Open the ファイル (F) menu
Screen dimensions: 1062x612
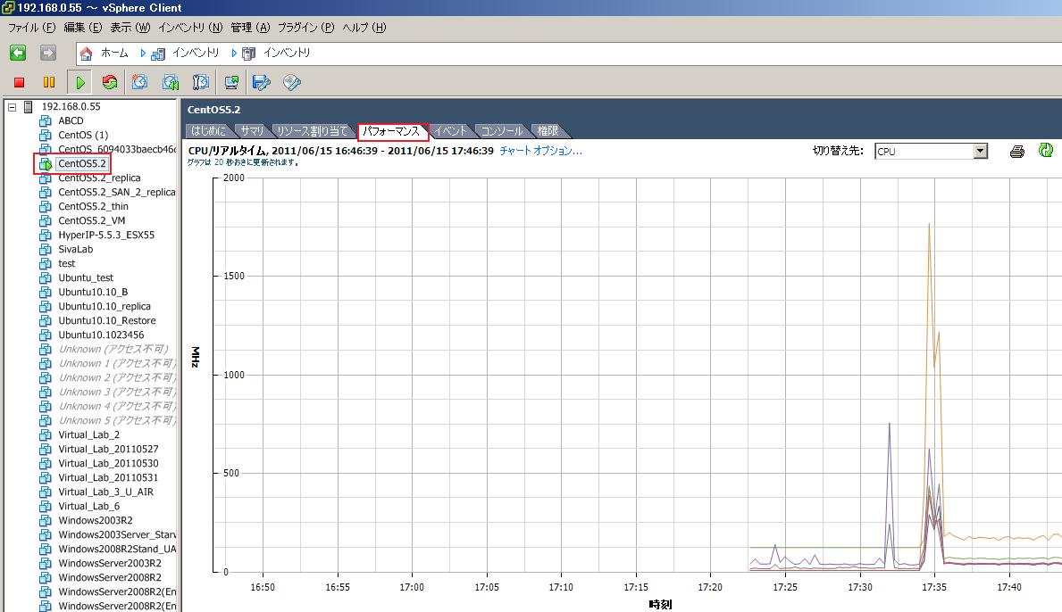31,27
